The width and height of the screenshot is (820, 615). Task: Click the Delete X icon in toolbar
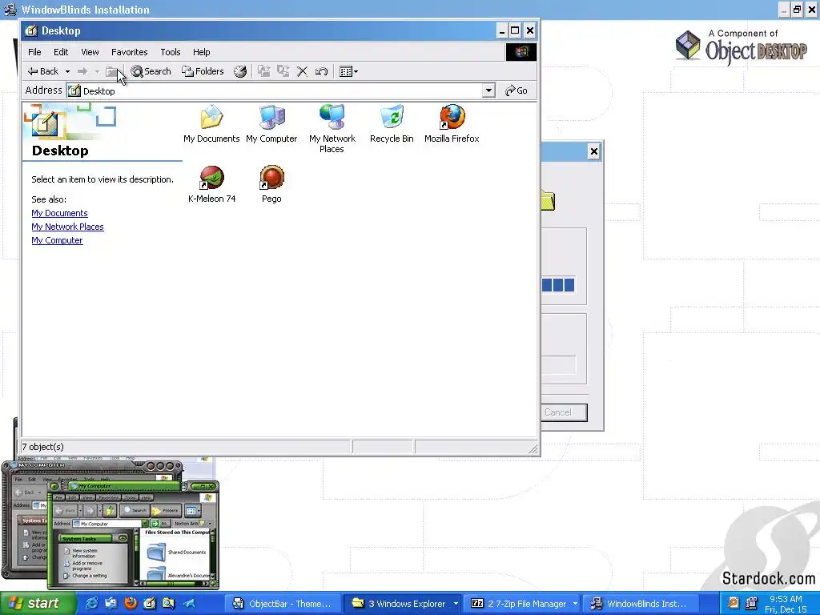[x=302, y=71]
